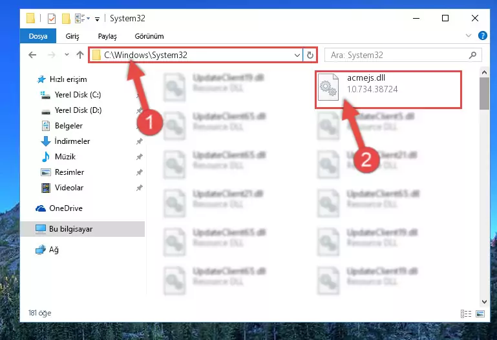Open Videolar in the sidebar
Viewport: 497px width, 340px height.
click(69, 188)
